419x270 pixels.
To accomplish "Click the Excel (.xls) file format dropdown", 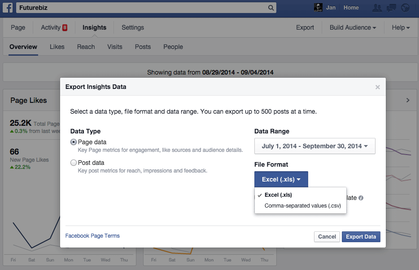I will (x=281, y=179).
